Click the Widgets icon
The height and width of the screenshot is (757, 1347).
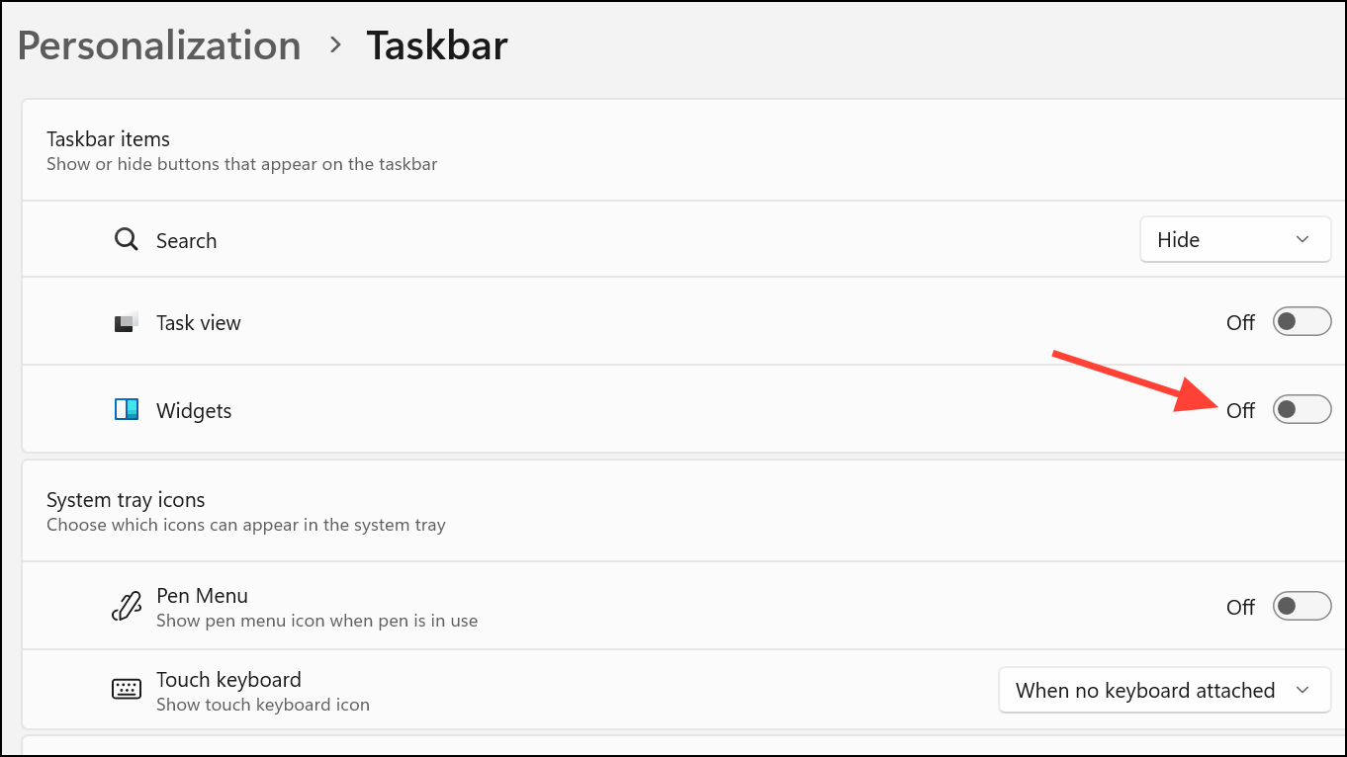click(126, 410)
